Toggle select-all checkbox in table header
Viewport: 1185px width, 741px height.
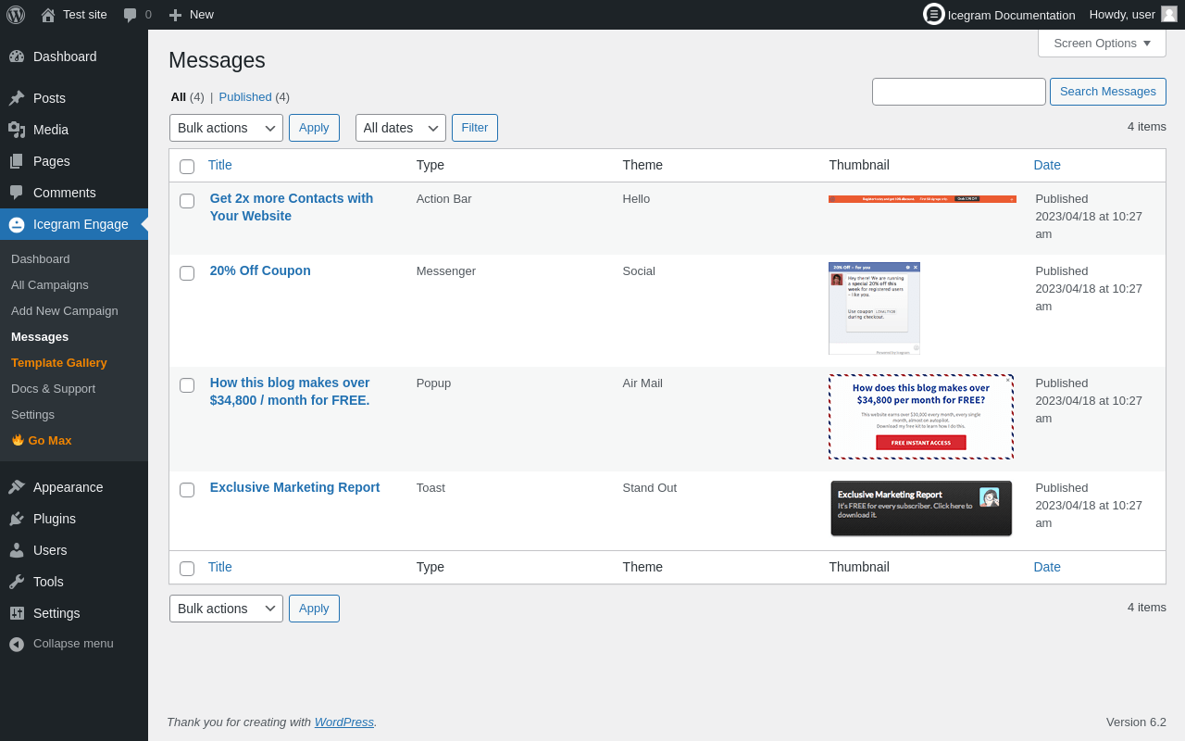pyautogui.click(x=187, y=167)
